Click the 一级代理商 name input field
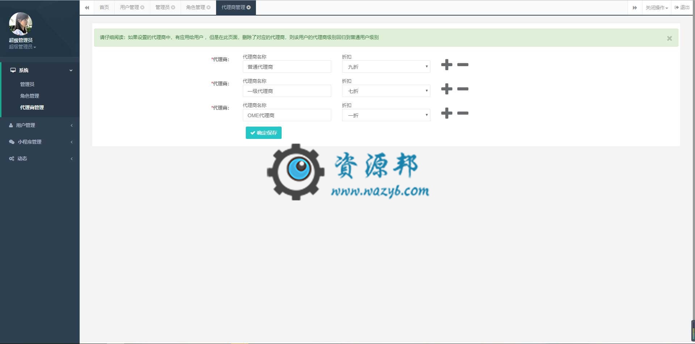The height and width of the screenshot is (344, 695). pos(287,91)
